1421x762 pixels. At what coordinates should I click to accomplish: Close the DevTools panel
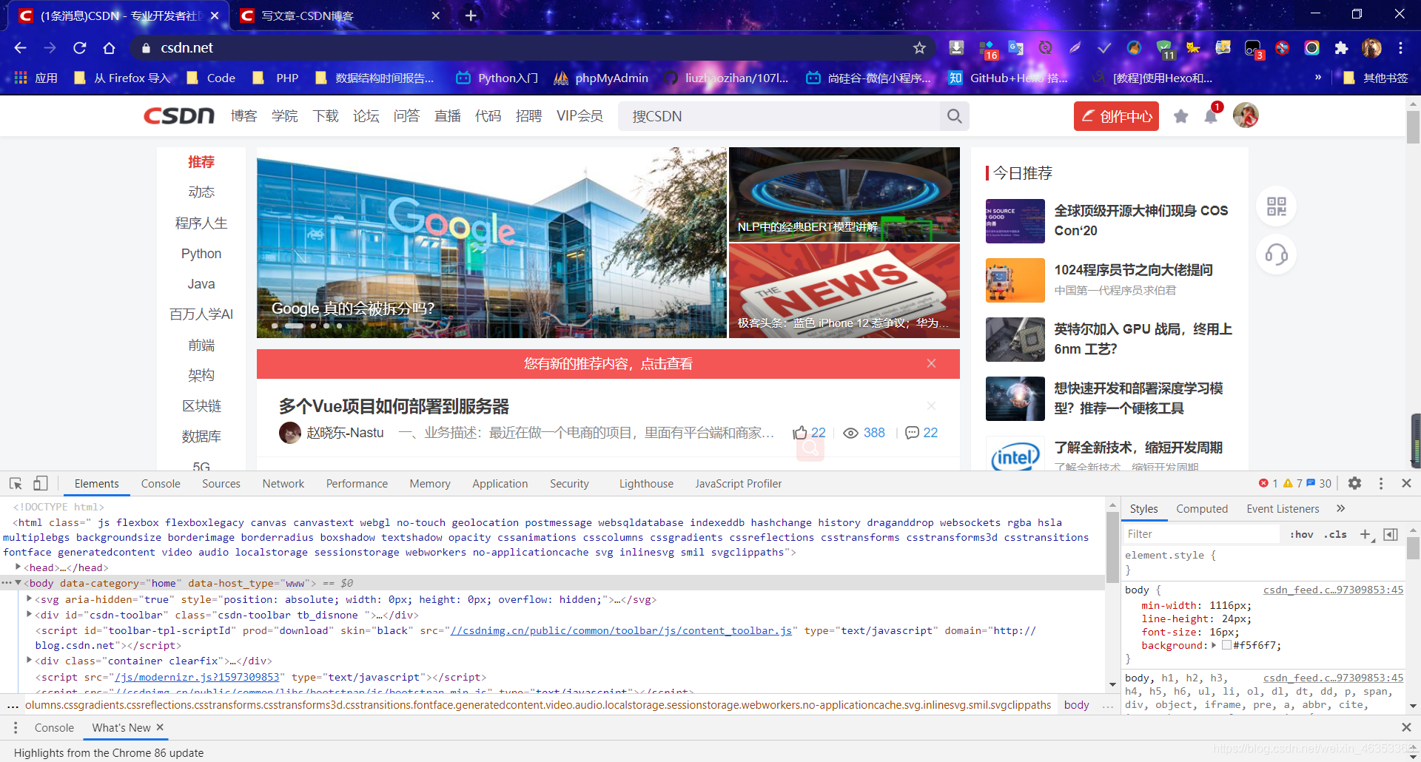click(1406, 483)
